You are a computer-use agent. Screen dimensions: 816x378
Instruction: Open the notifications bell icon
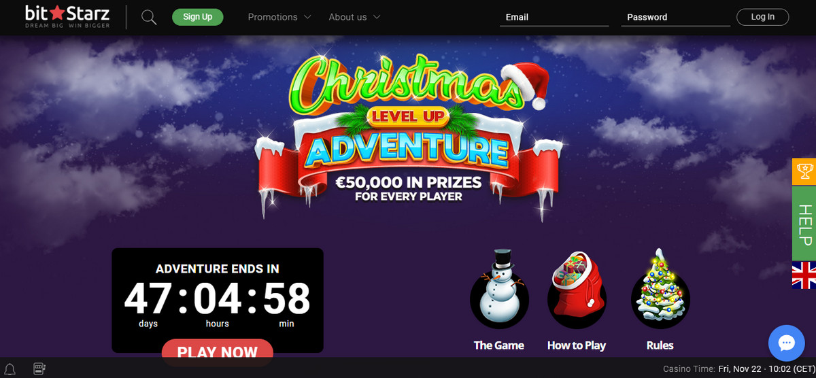click(x=10, y=370)
